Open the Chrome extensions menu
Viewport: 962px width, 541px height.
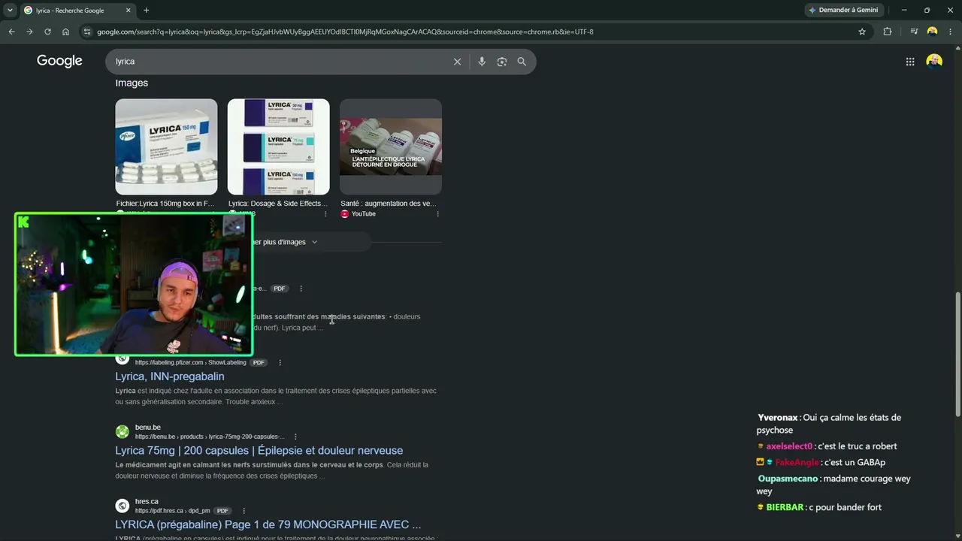click(x=888, y=32)
